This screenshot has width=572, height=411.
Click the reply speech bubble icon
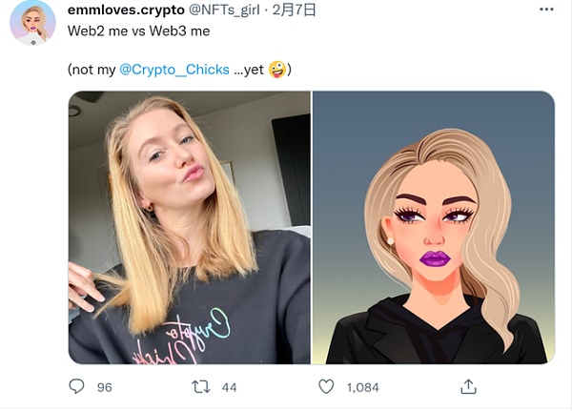pyautogui.click(x=77, y=386)
